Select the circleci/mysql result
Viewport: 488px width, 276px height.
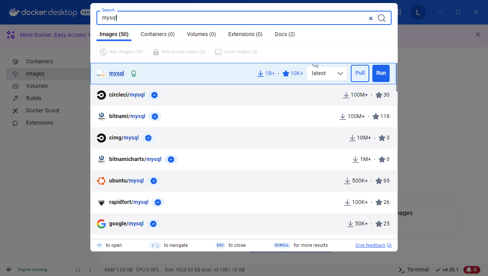tap(244, 95)
